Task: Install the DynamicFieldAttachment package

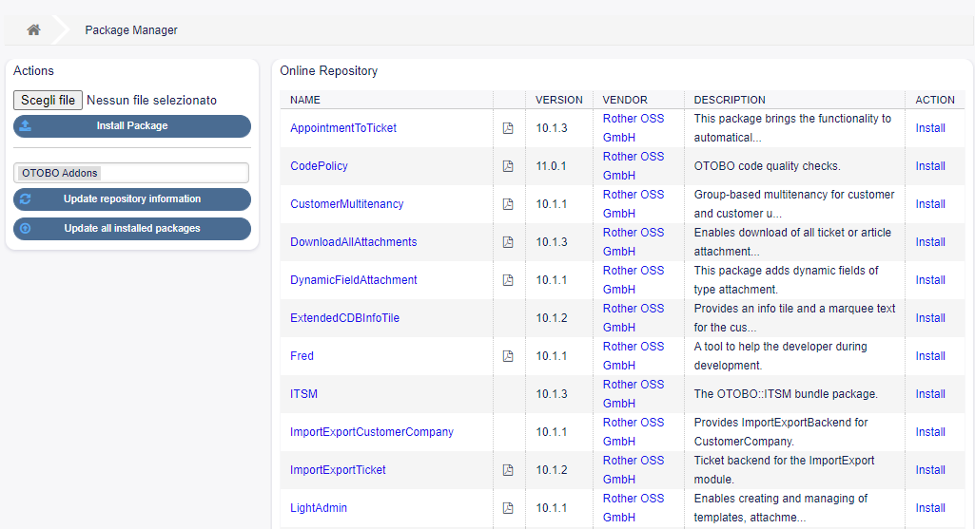Action: [x=930, y=280]
